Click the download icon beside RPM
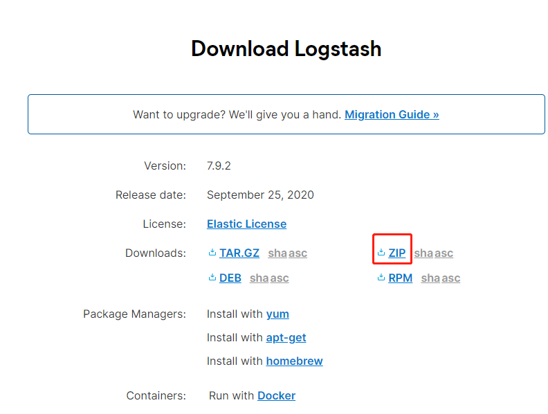Screen dimensions: 548x414 tap(381, 278)
